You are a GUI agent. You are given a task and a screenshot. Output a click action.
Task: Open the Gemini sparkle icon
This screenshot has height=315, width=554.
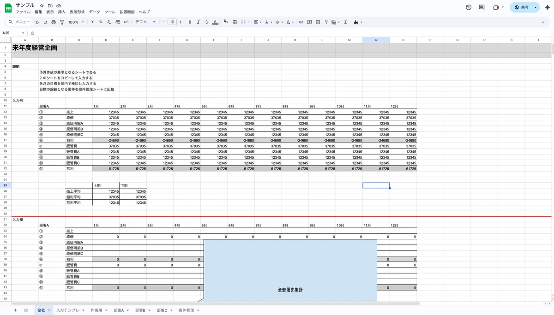547,7
